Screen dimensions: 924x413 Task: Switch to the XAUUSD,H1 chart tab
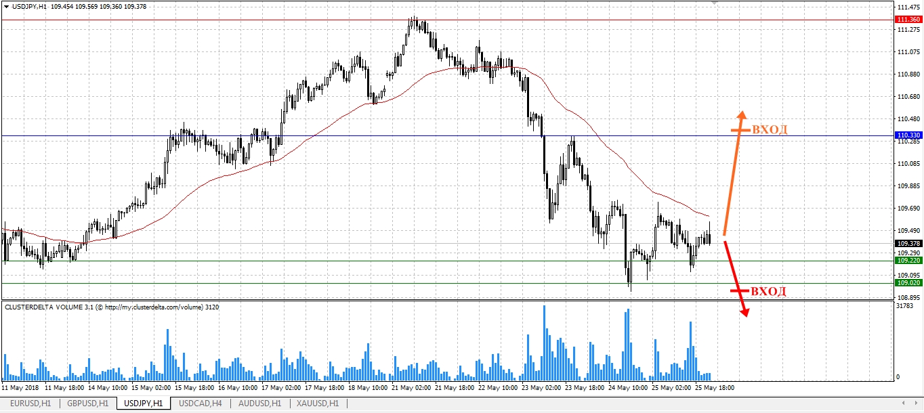[318, 404]
